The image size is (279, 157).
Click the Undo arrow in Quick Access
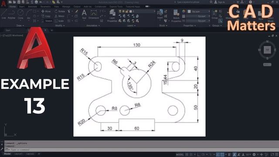[x=41, y=2]
